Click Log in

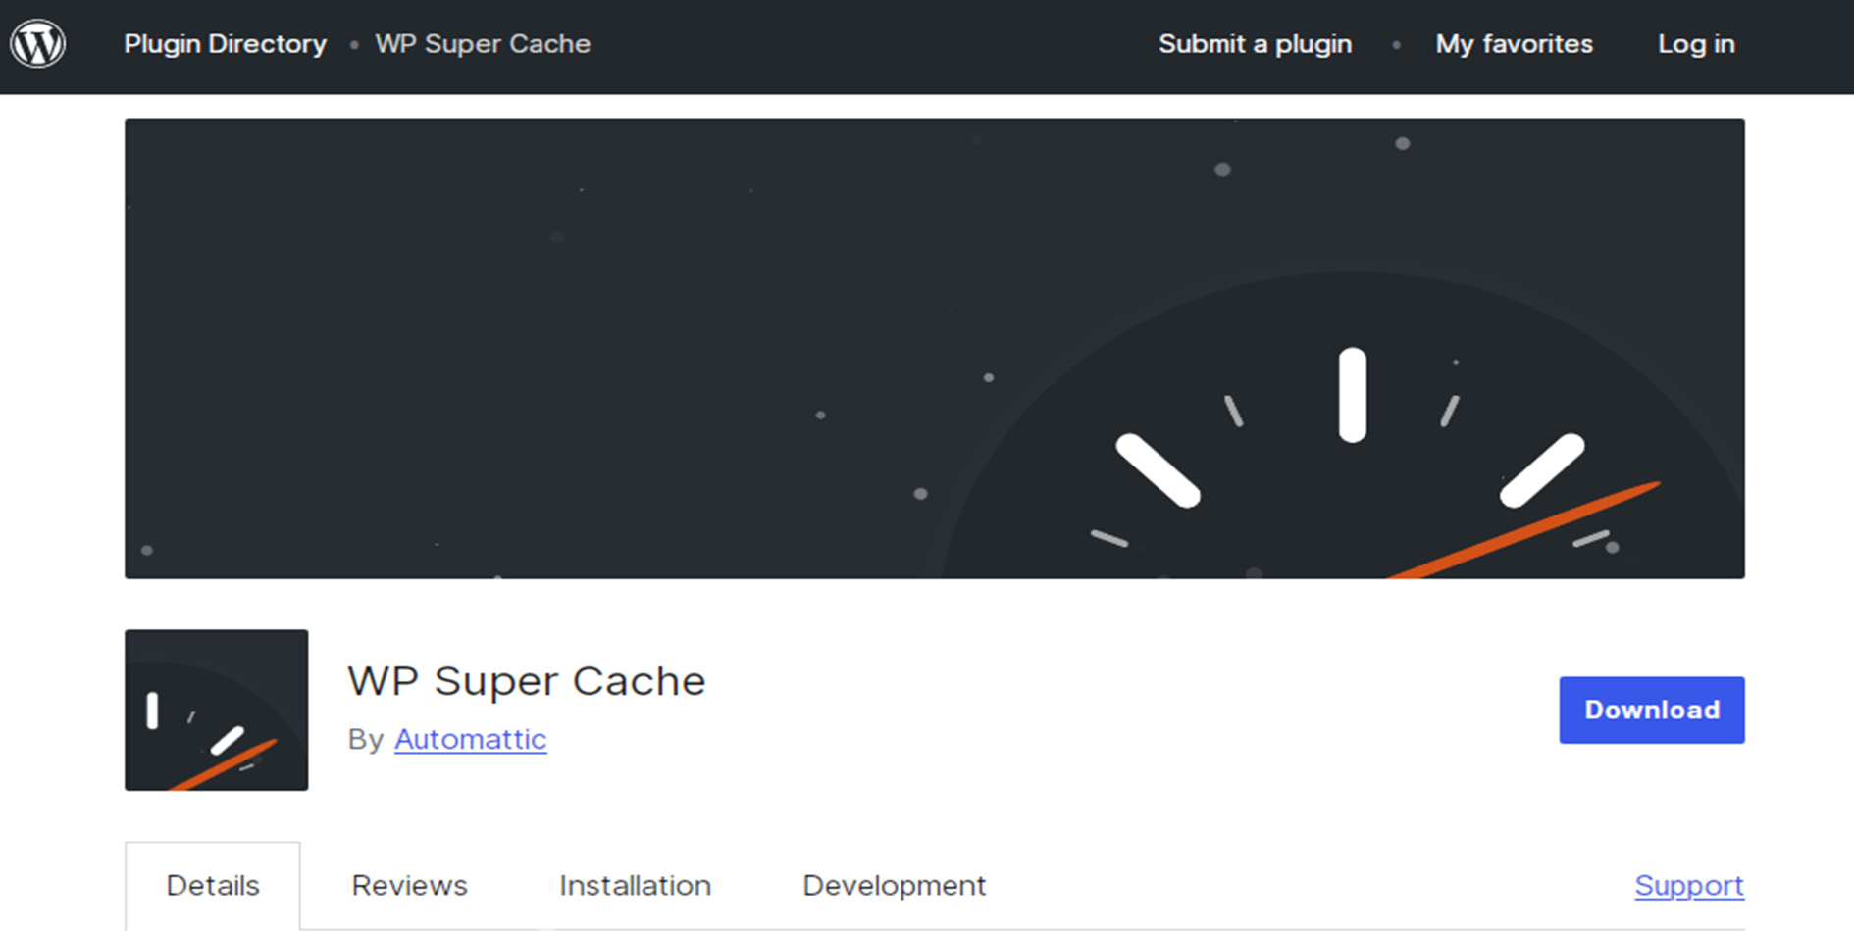coord(1696,44)
